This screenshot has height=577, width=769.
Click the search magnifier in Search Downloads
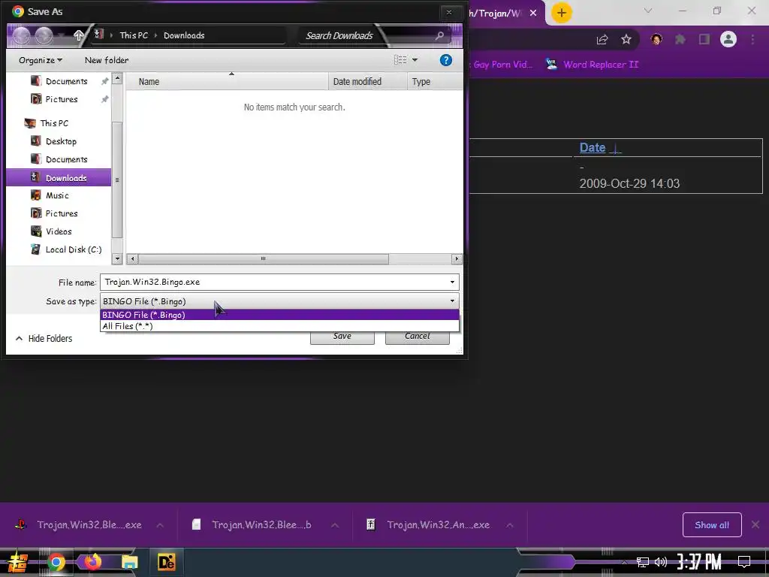pyautogui.click(x=439, y=35)
